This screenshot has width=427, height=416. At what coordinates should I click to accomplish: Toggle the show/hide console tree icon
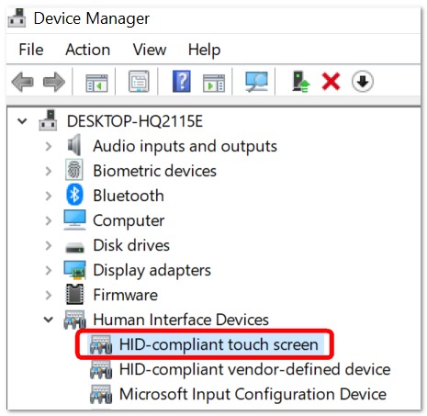click(x=96, y=83)
